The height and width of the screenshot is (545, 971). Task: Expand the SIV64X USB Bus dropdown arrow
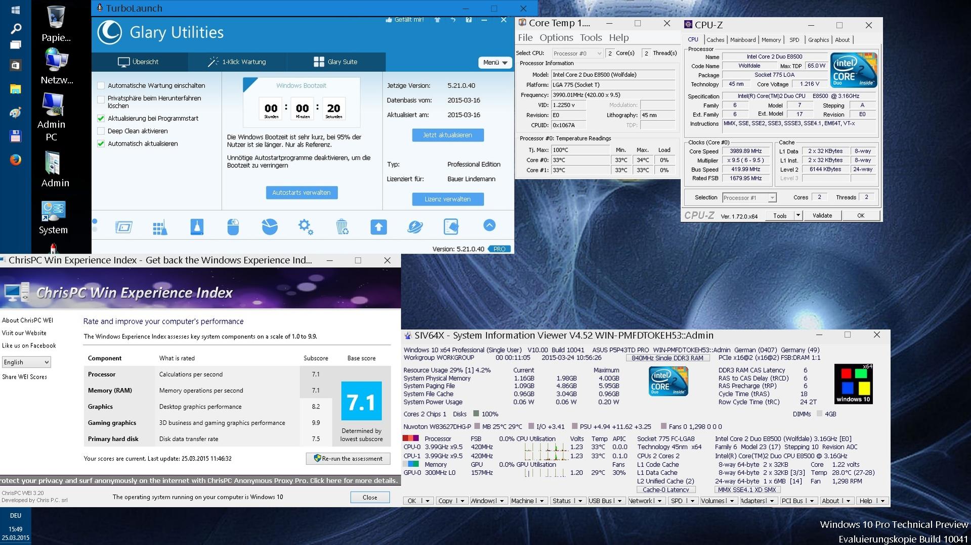(620, 501)
